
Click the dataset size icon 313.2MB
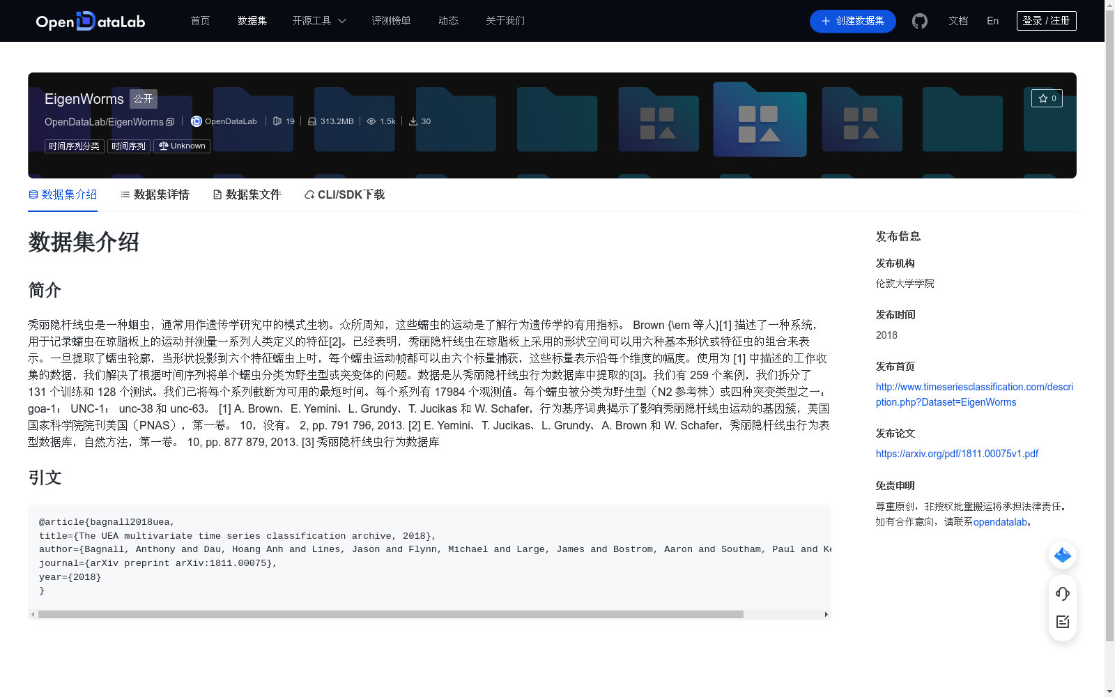[x=312, y=121]
